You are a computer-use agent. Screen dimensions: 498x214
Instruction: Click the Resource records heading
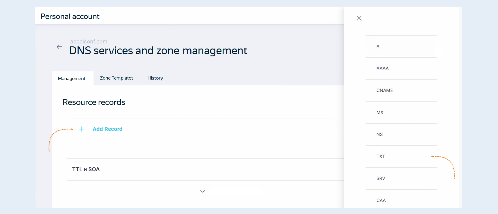pos(94,102)
